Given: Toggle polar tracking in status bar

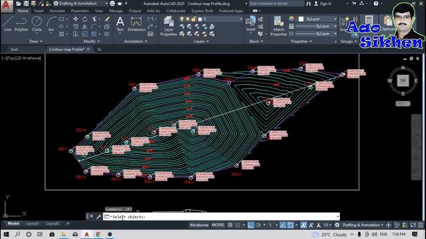Looking at the screenshot, I should point(258,225).
